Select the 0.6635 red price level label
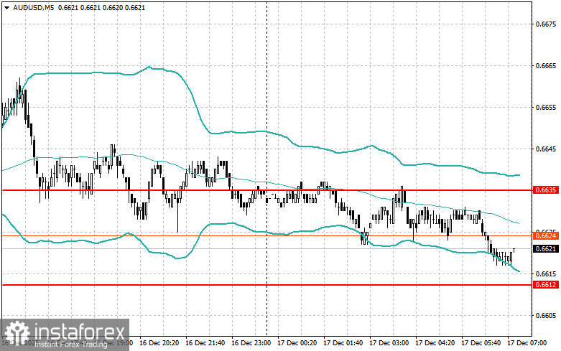Image resolution: width=561 pixels, height=351 pixels. [x=545, y=189]
